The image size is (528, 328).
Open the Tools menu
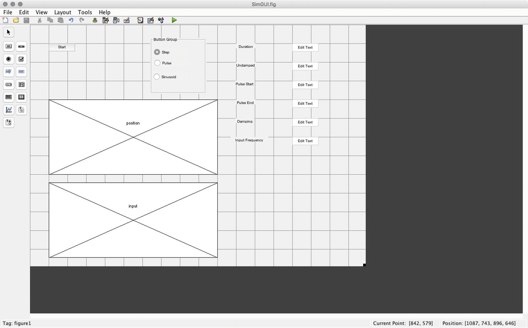84,12
